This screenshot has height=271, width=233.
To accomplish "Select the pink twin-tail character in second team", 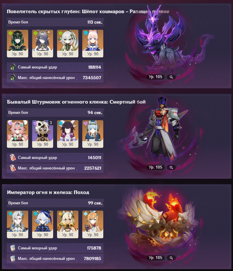I will click(x=17, y=134).
